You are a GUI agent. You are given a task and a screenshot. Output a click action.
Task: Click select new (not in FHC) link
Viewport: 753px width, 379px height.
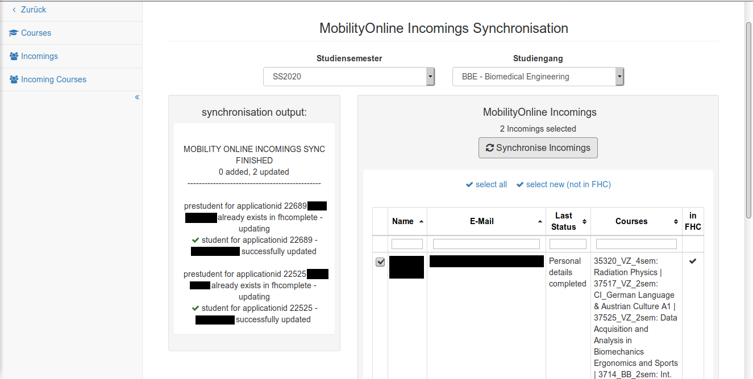[568, 184]
